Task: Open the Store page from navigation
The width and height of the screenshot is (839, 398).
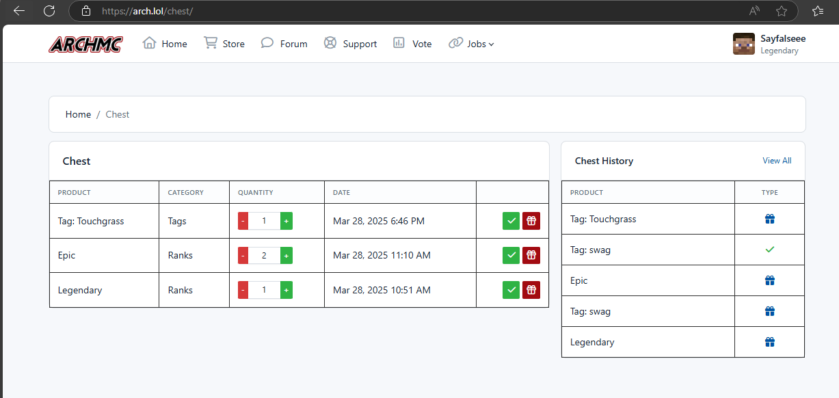Action: tap(224, 44)
